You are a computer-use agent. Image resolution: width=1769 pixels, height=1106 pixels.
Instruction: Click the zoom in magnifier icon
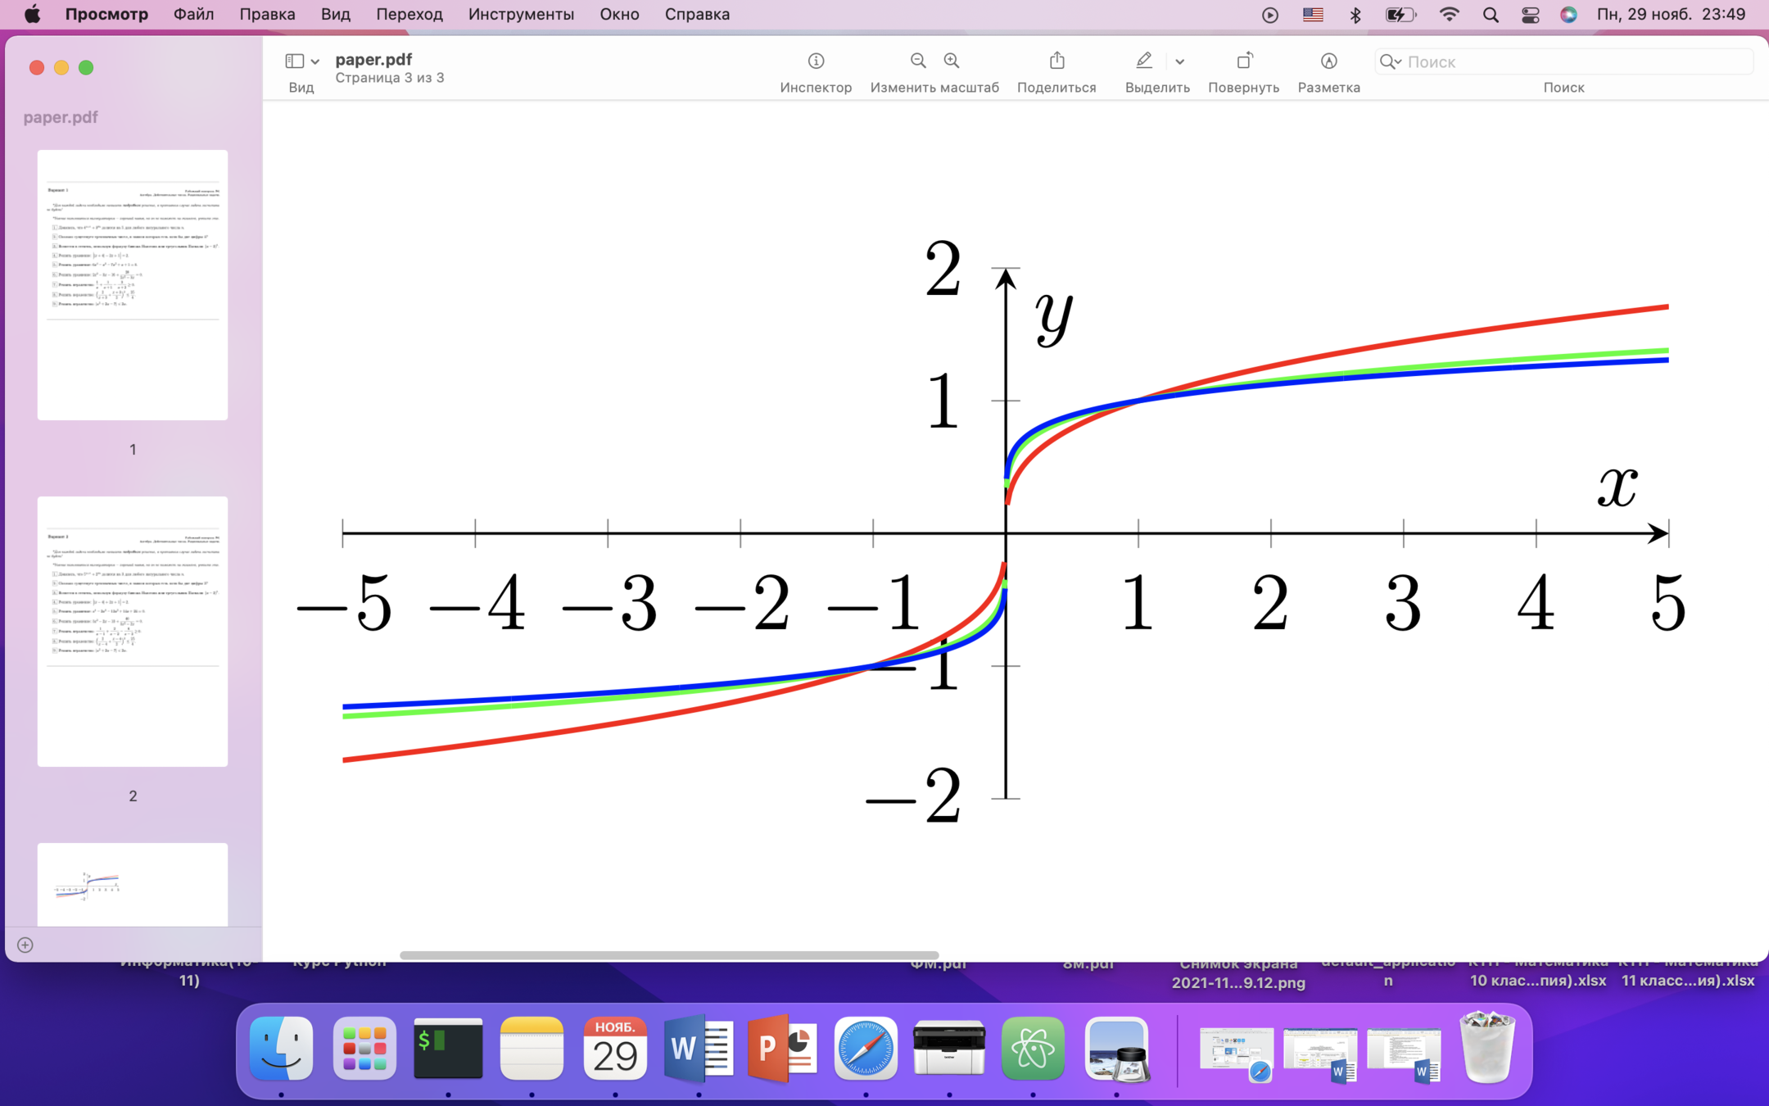coord(952,61)
